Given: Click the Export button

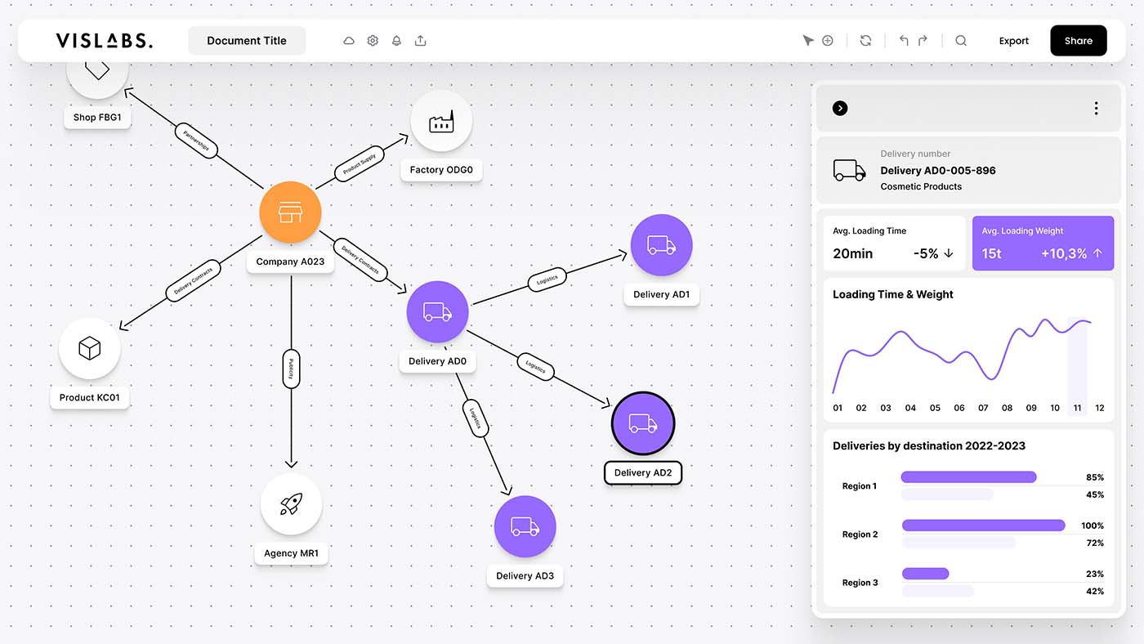Looking at the screenshot, I should point(1014,41).
